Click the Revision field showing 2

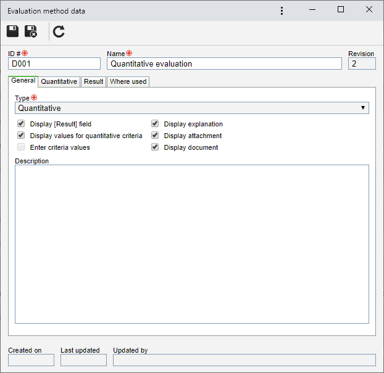[362, 64]
